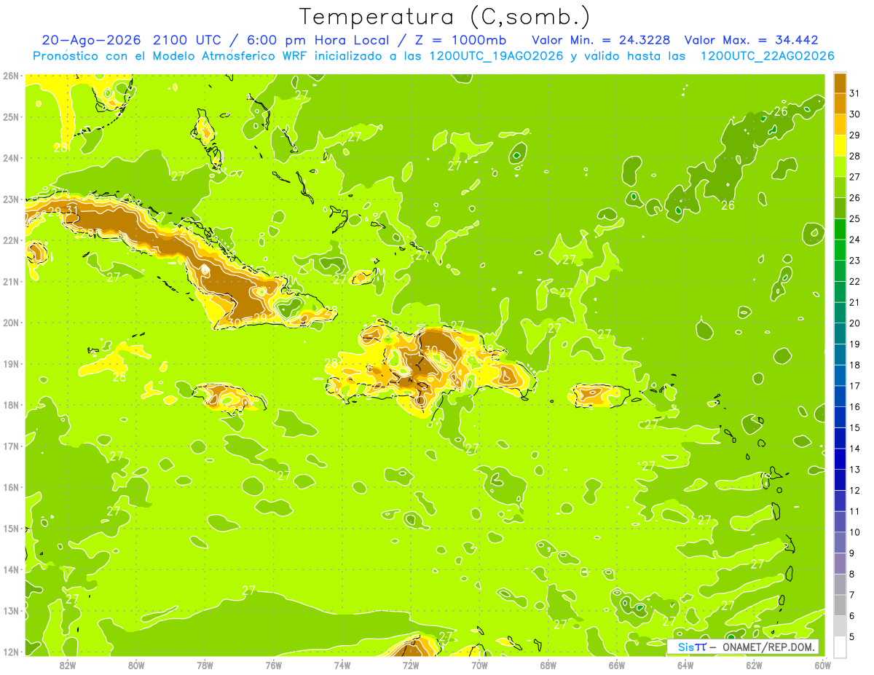Click the 23N latitude axis label
This screenshot has height=675, width=874.
(x=11, y=199)
